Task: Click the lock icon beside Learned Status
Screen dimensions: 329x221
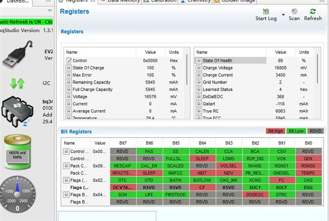Action: (198, 89)
